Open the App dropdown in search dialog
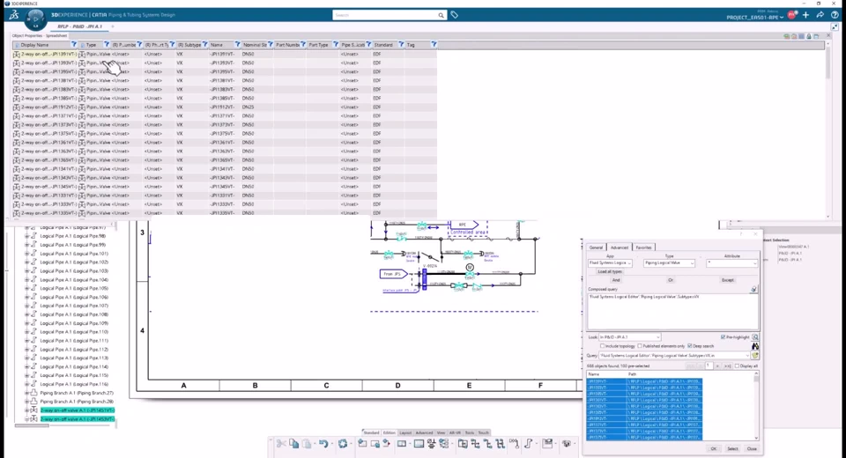This screenshot has width=846, height=458. click(610, 263)
